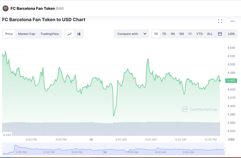Open the three-dot more options menu
This screenshot has width=241, height=158.
click(232, 21)
